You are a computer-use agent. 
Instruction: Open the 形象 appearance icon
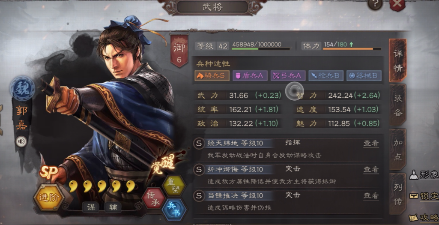pos(424,175)
